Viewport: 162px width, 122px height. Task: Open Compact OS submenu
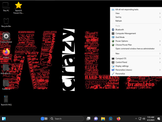[x=136, y=59]
